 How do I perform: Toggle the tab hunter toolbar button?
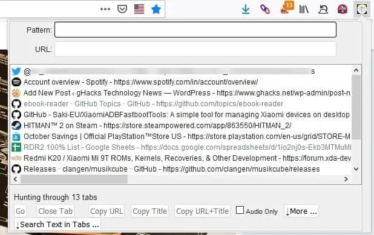362,10
